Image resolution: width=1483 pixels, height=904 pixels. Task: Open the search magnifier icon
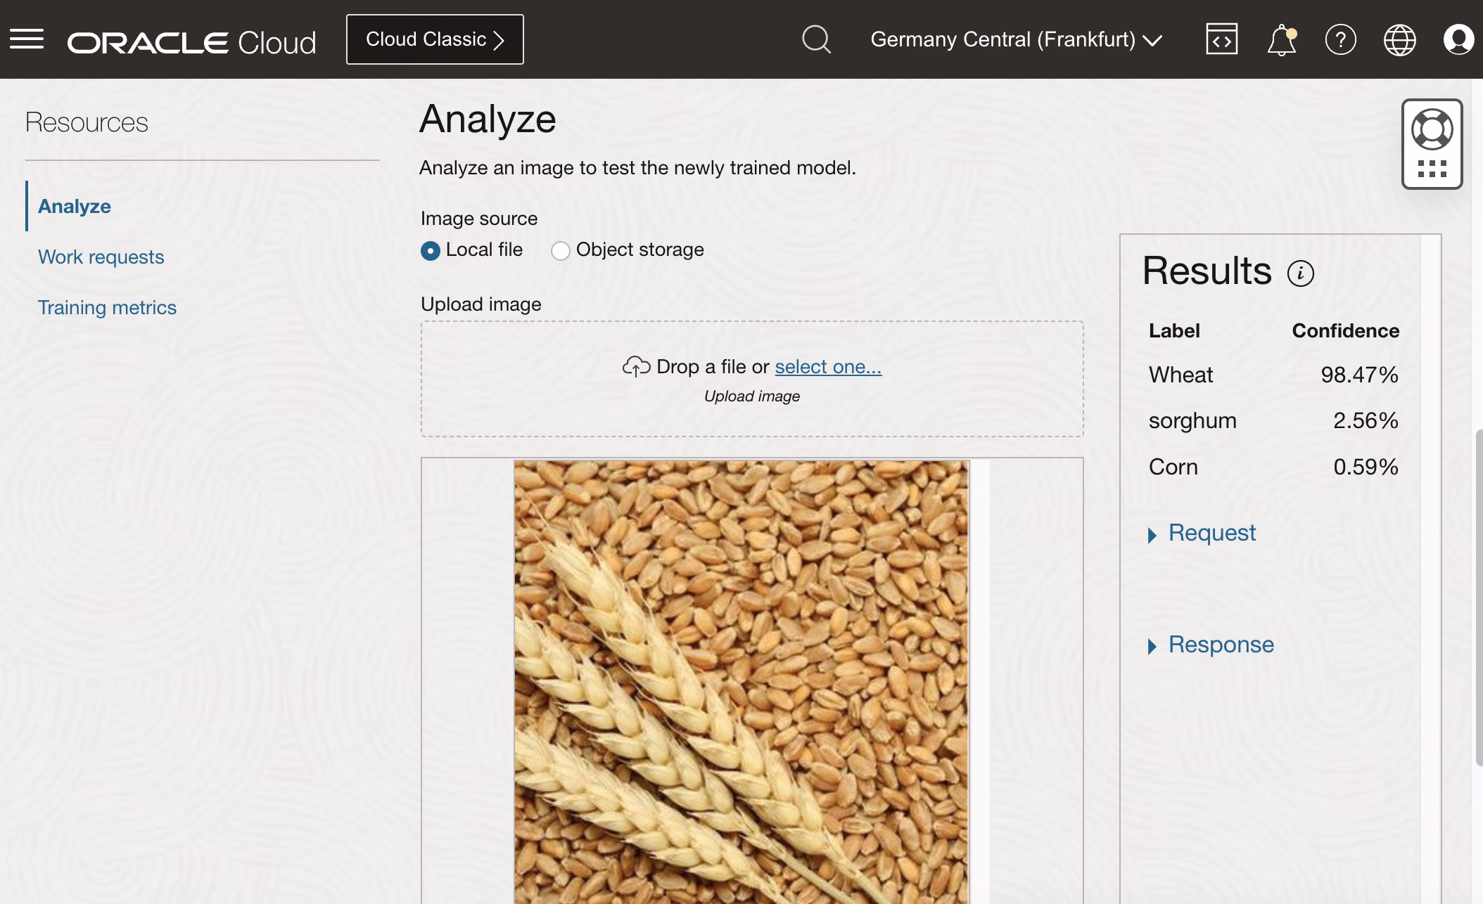[816, 39]
